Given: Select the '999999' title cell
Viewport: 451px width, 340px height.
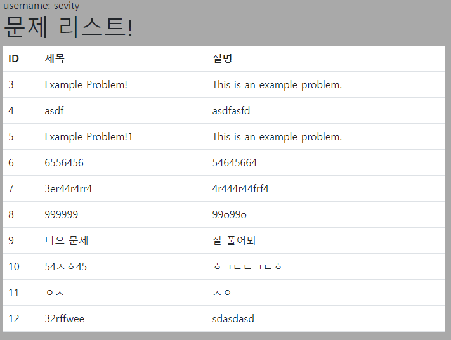Looking at the screenshot, I should [62, 214].
